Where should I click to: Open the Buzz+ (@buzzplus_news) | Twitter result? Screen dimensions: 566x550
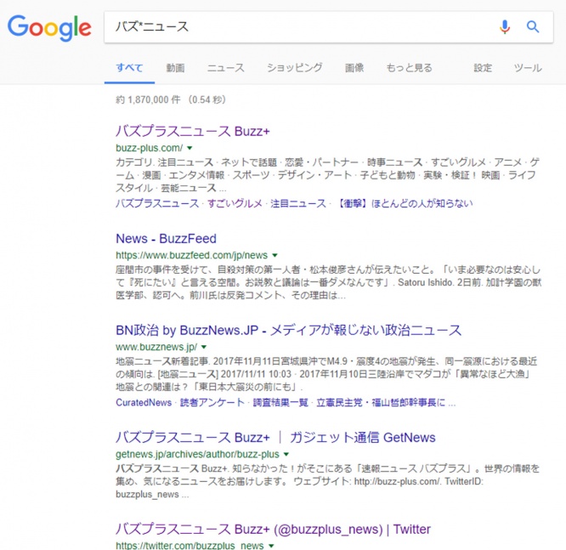[273, 530]
